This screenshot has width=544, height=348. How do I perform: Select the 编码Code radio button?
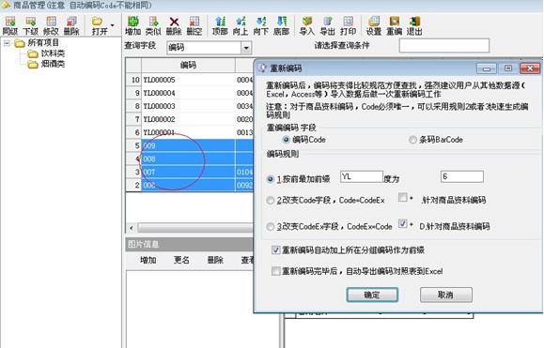(x=286, y=140)
